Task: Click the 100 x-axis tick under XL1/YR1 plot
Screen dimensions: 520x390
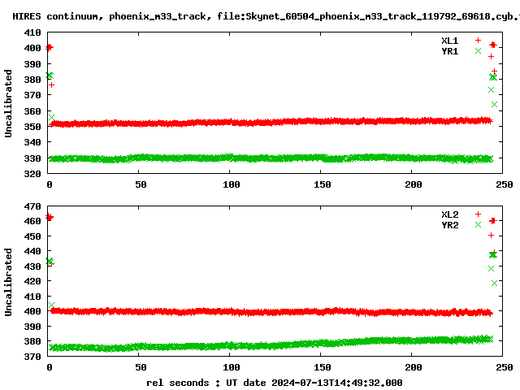Action: click(x=231, y=184)
